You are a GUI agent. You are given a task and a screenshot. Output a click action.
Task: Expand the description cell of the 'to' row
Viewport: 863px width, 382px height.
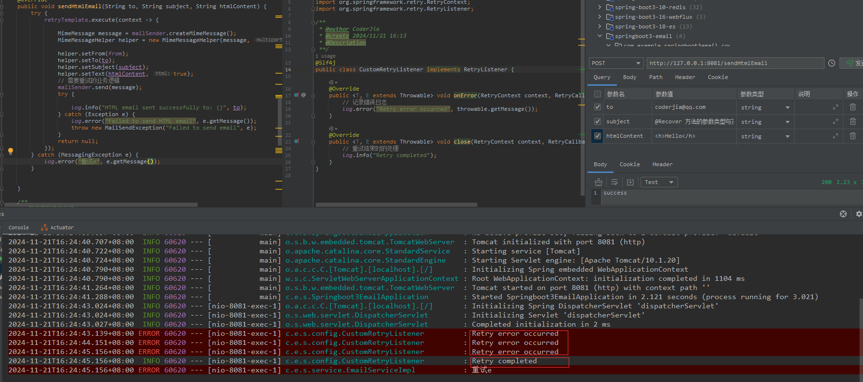pyautogui.click(x=836, y=107)
